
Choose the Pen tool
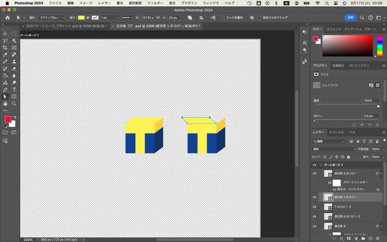[5, 90]
